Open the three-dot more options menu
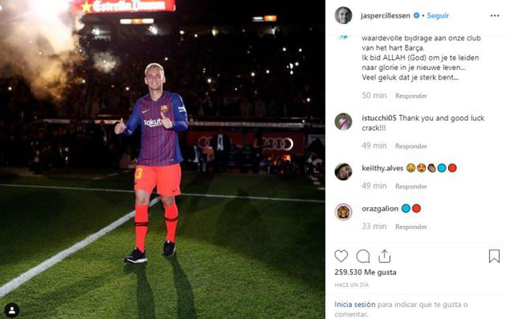 495,16
